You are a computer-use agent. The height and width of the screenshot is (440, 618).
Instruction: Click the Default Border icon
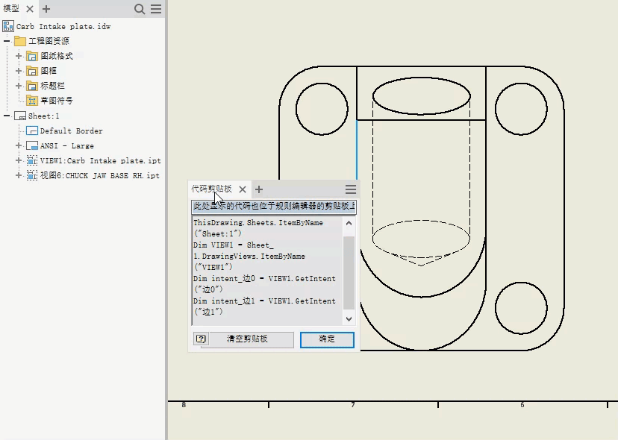[x=32, y=131]
